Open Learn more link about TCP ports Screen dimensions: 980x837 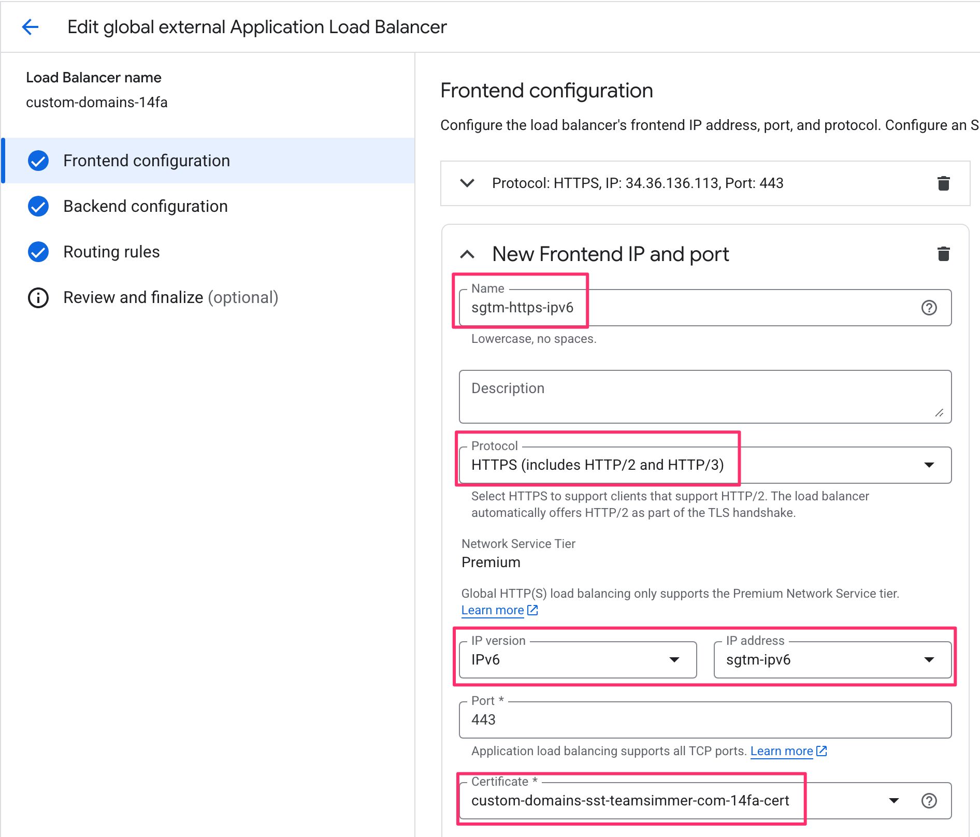point(781,751)
